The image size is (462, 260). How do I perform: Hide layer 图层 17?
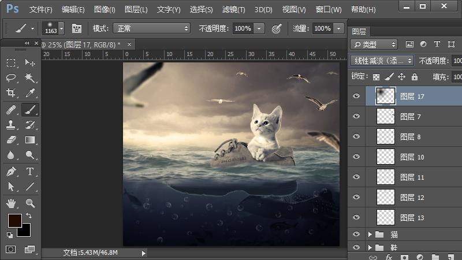(356, 96)
